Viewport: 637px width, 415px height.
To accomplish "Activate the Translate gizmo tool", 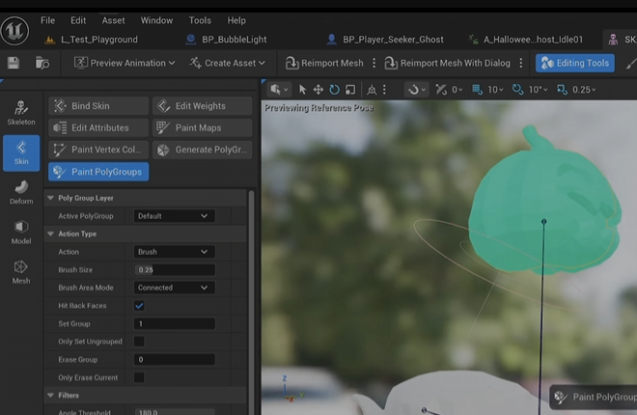I will pos(318,90).
